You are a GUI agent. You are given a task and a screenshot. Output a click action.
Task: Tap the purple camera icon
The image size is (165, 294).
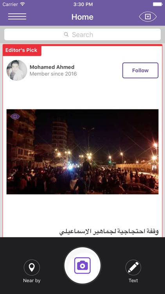tap(82, 265)
